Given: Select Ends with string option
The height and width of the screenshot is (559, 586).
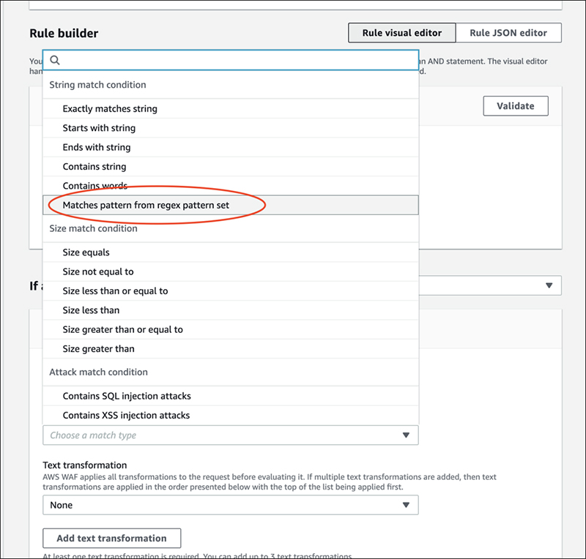Looking at the screenshot, I should pyautogui.click(x=97, y=147).
